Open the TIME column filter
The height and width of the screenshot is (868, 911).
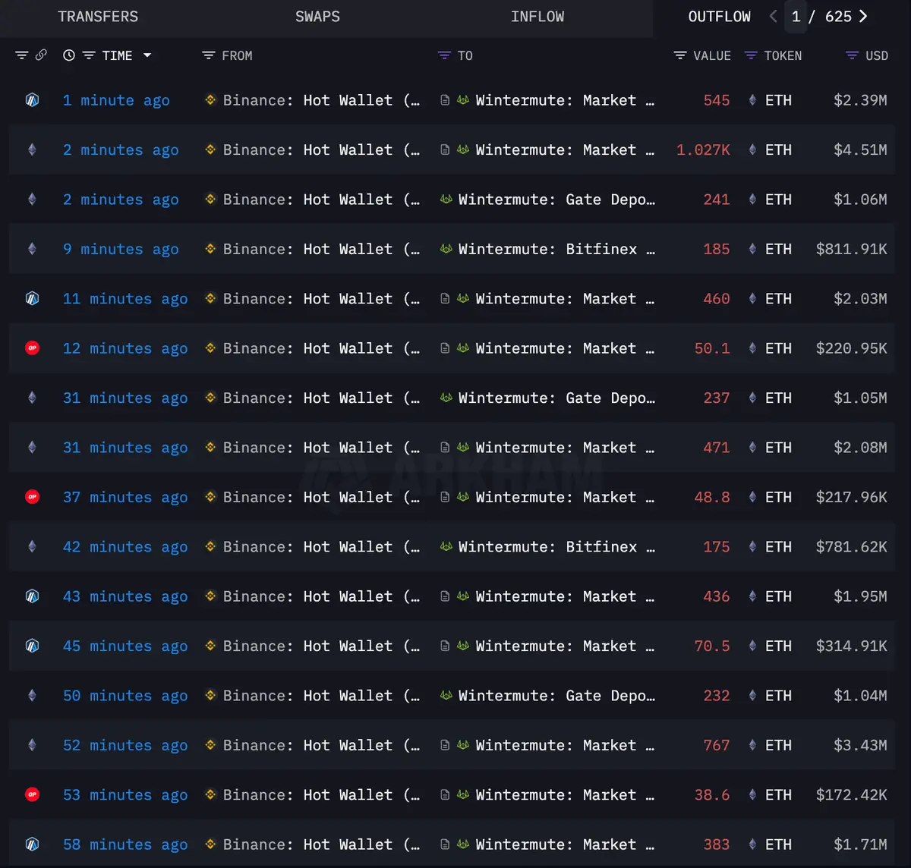89,55
